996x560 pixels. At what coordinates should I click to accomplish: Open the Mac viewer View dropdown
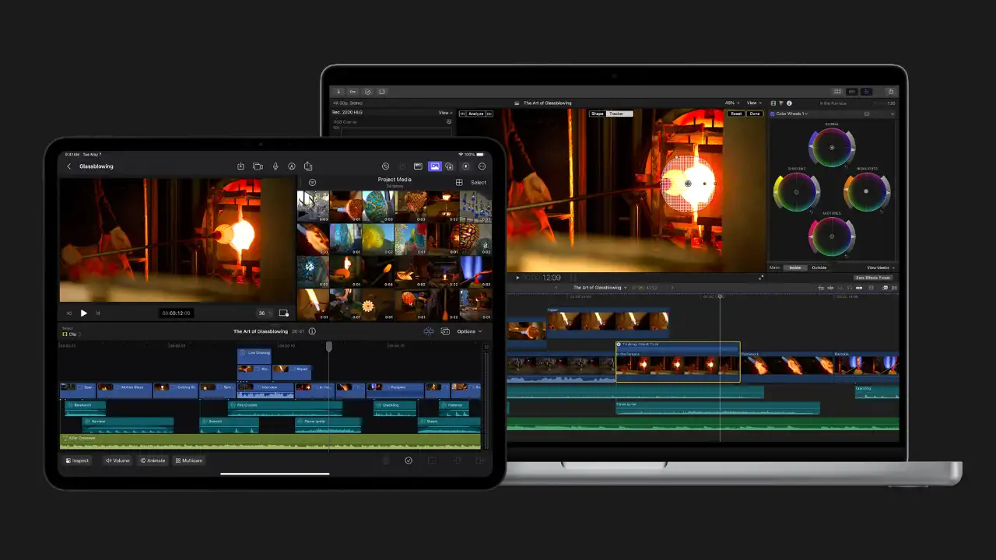tap(754, 103)
